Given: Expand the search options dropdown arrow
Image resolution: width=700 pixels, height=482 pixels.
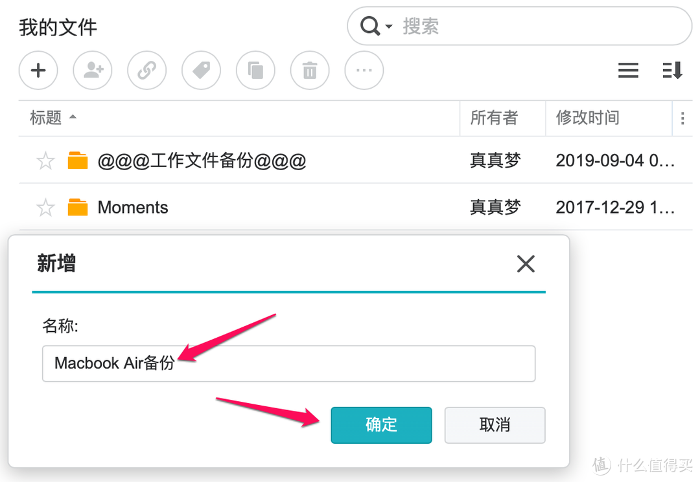Looking at the screenshot, I should point(389,27).
